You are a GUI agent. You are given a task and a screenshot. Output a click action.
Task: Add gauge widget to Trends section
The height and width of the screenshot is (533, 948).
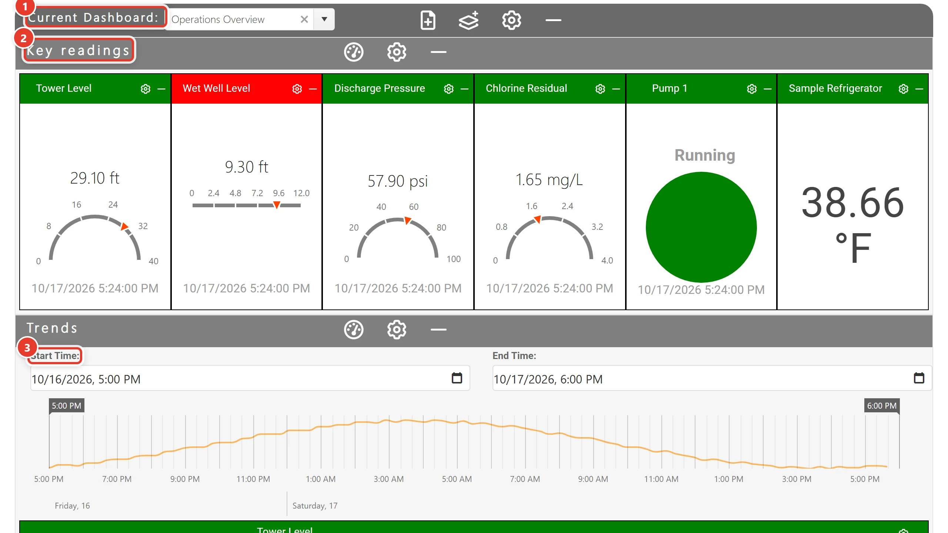click(354, 329)
